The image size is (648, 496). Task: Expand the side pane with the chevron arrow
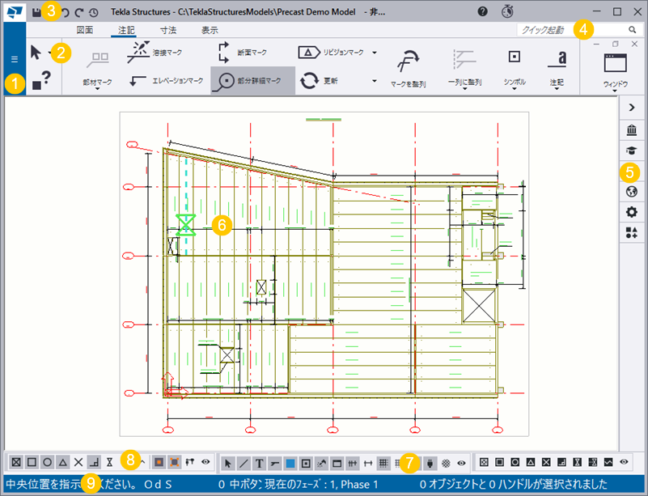click(x=632, y=107)
